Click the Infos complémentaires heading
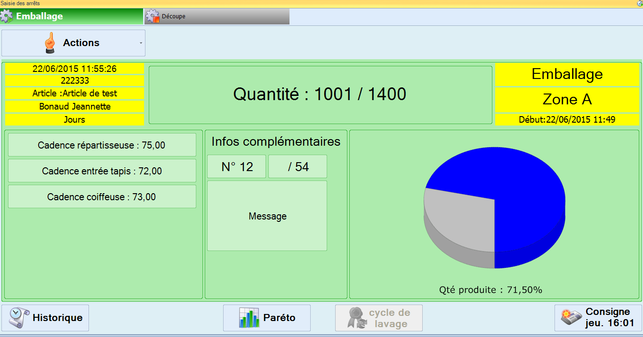This screenshot has width=643, height=337. pyautogui.click(x=276, y=141)
